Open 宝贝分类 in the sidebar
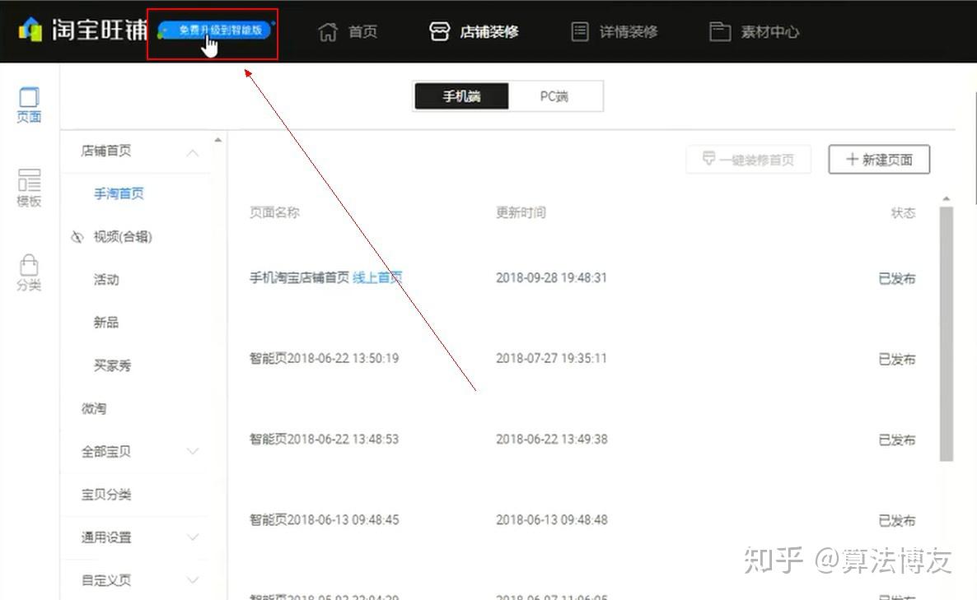Image resolution: width=977 pixels, height=600 pixels. (106, 494)
